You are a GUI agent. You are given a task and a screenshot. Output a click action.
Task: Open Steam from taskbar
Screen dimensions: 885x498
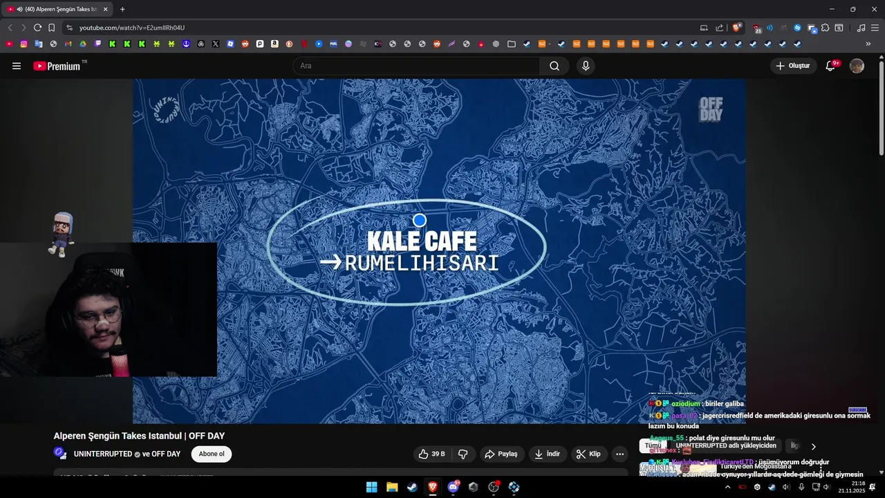[x=412, y=487]
